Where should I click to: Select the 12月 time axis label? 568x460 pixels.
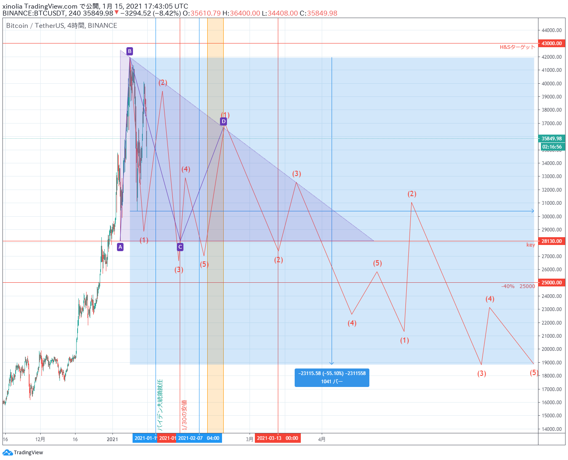point(40,439)
